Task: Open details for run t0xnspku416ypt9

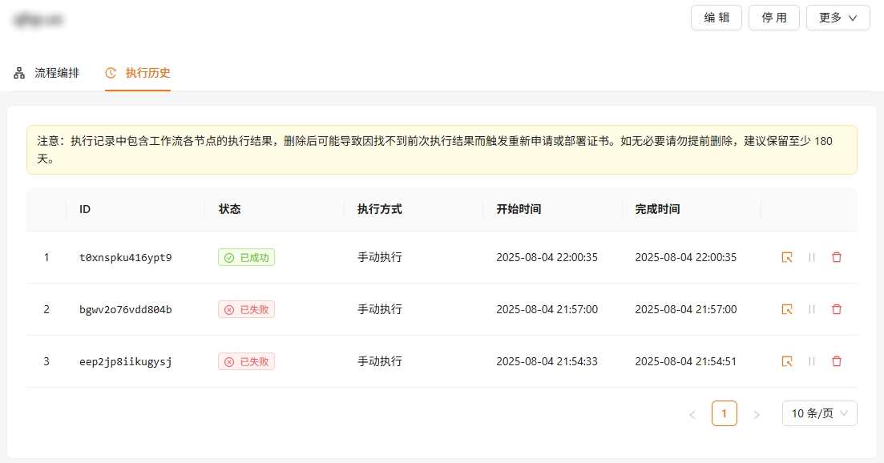Action: 787,257
